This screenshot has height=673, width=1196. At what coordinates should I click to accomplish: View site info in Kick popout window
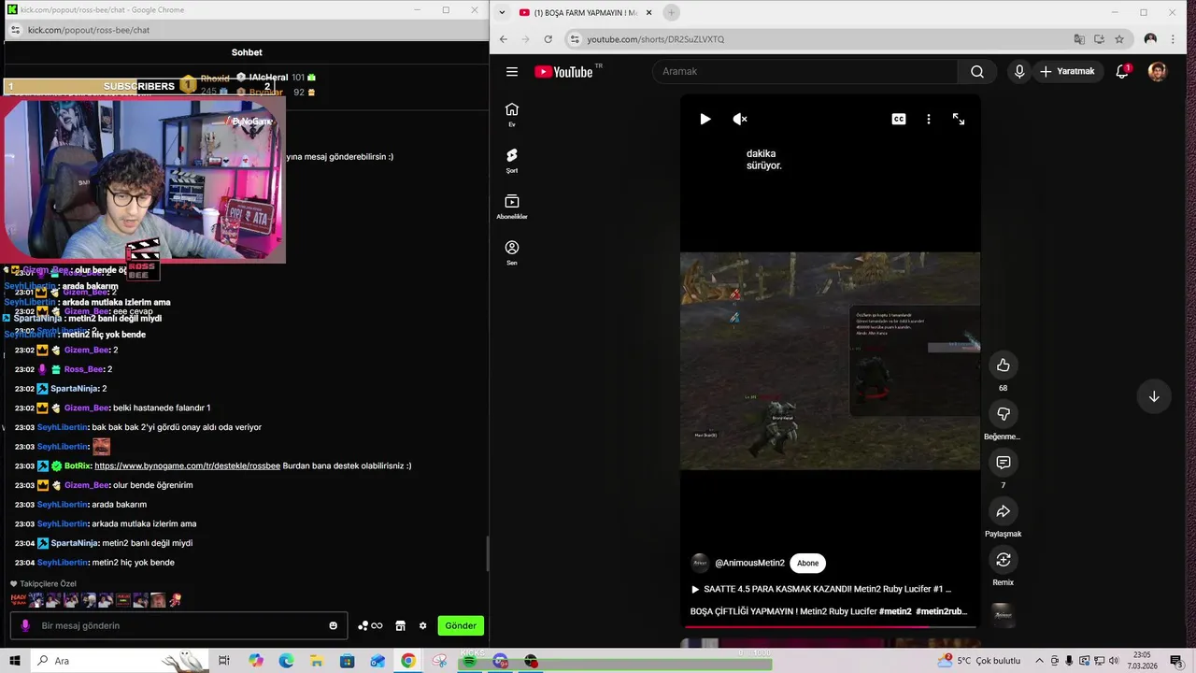coord(14,30)
